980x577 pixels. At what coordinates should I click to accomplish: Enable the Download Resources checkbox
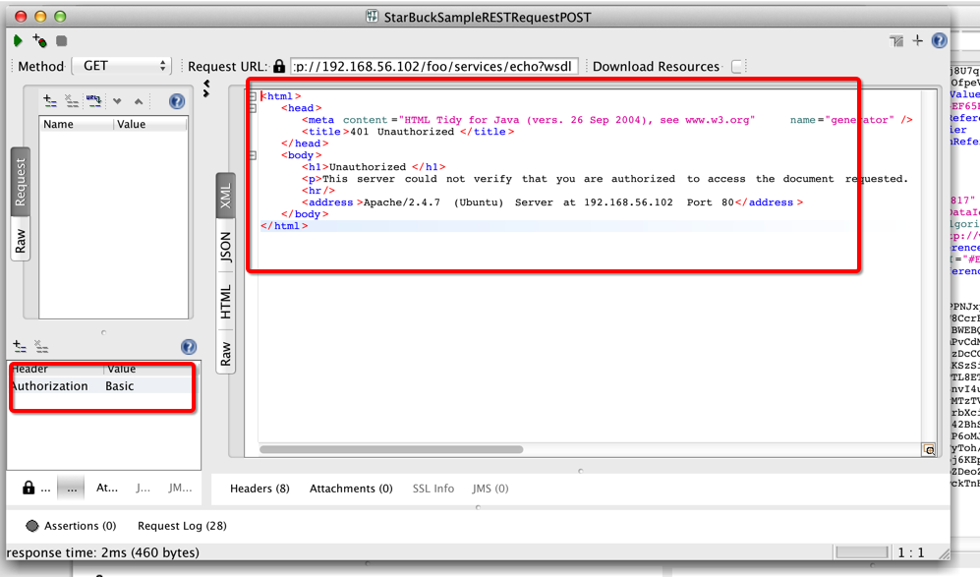point(737,66)
